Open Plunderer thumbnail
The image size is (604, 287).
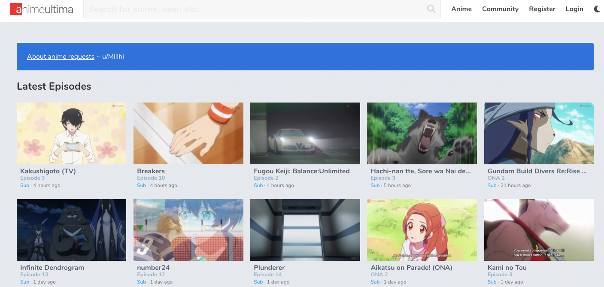click(x=305, y=230)
